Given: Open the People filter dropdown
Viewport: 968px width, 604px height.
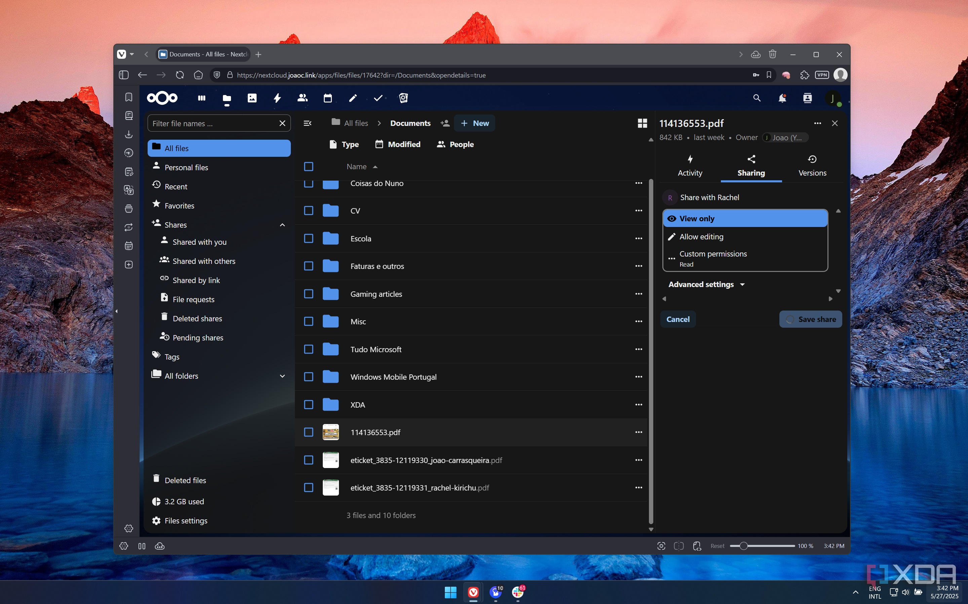Looking at the screenshot, I should click(x=455, y=144).
